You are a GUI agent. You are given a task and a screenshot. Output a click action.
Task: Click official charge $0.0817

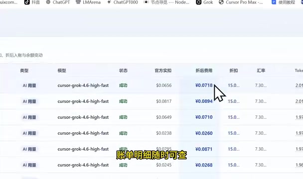click(164, 101)
